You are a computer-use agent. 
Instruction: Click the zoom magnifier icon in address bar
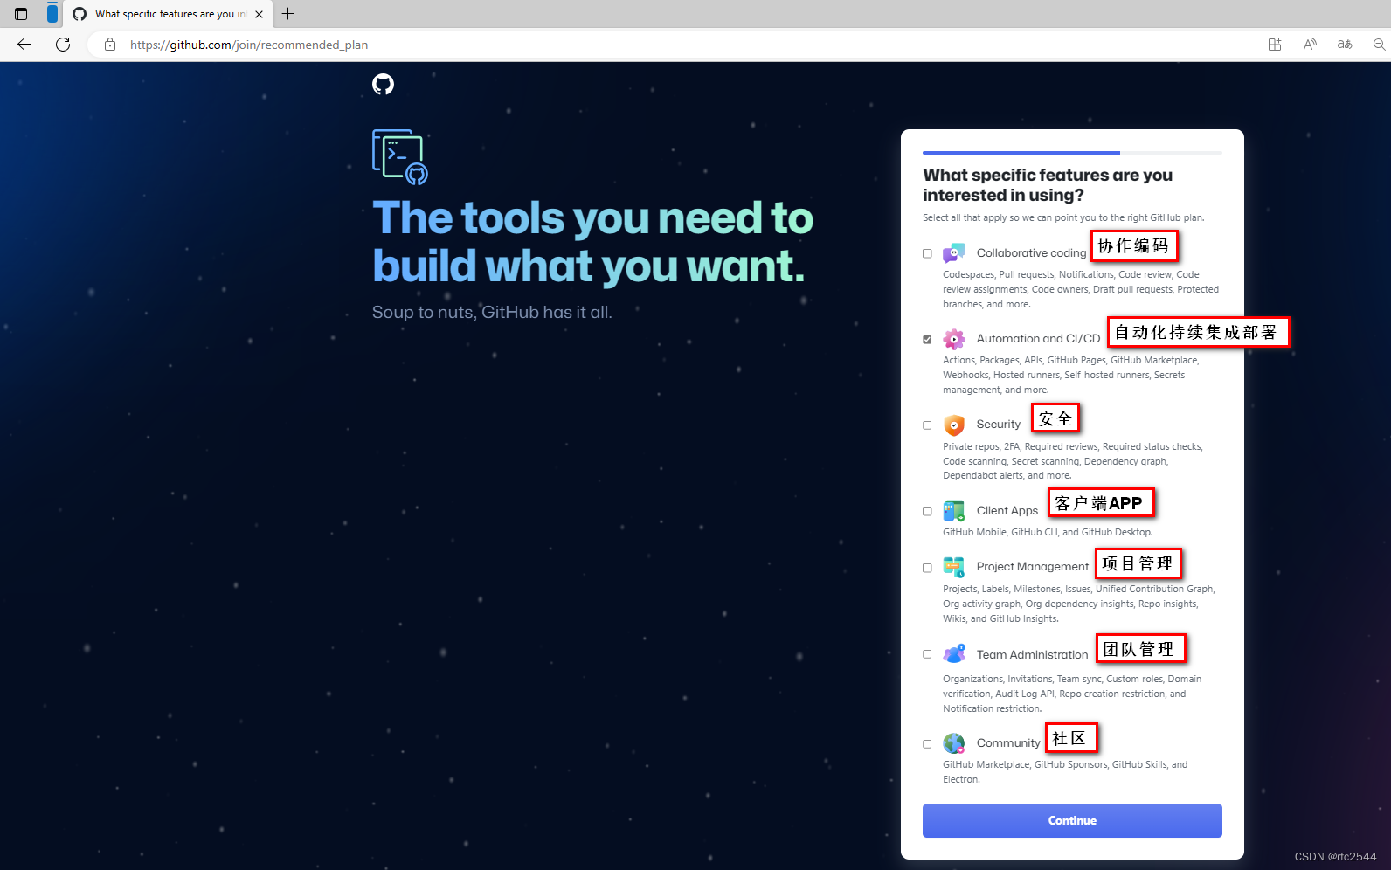coord(1380,45)
